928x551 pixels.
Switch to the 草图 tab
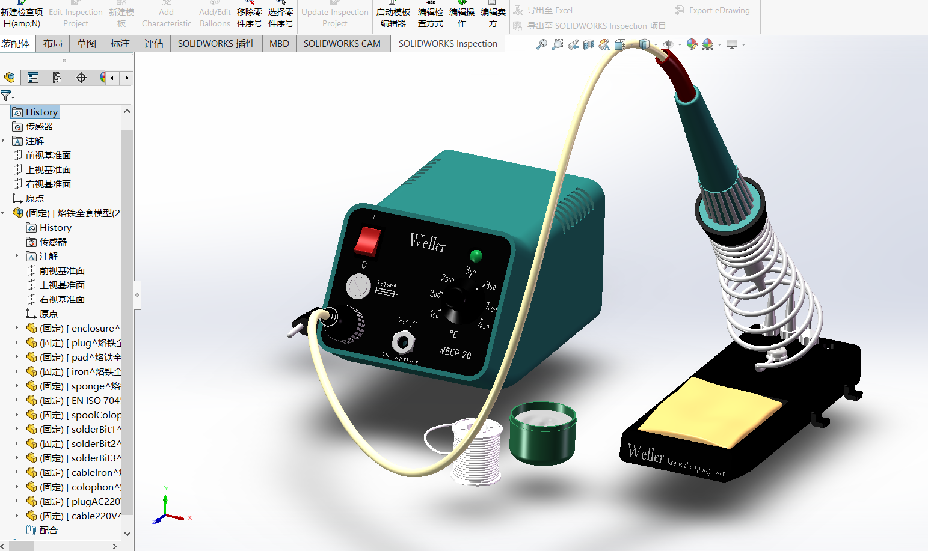click(87, 43)
